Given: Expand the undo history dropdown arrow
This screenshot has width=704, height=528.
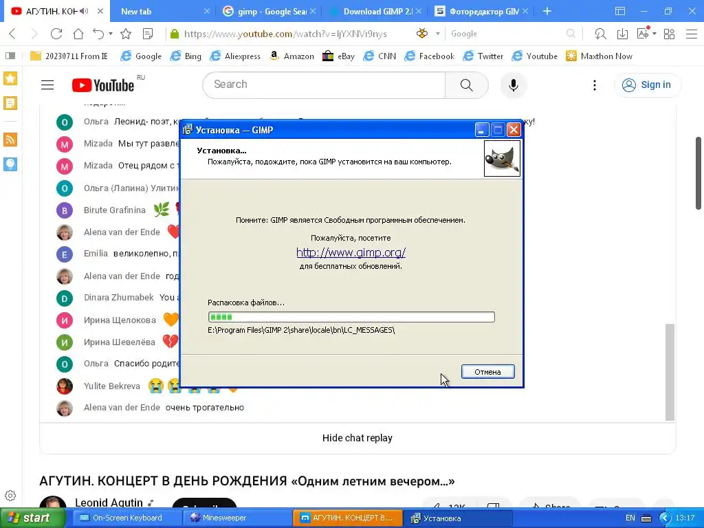Looking at the screenshot, I should click(x=111, y=34).
